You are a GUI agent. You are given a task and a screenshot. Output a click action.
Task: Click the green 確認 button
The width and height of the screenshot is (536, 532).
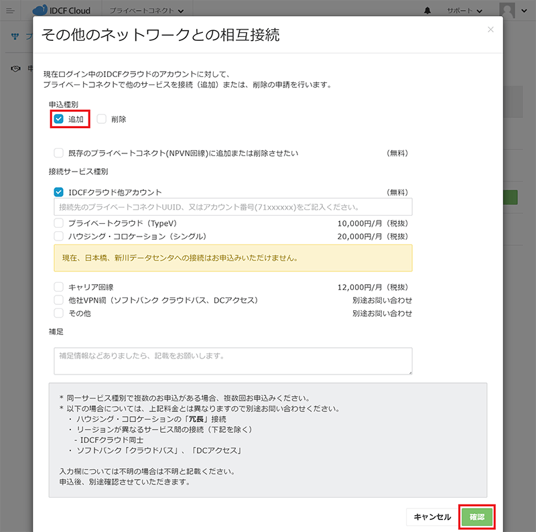coord(477,517)
